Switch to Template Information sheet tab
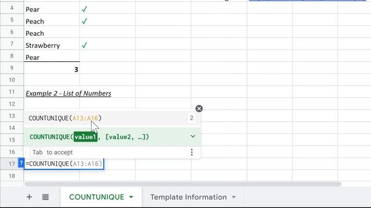This screenshot has width=371, height=208. 188,197
